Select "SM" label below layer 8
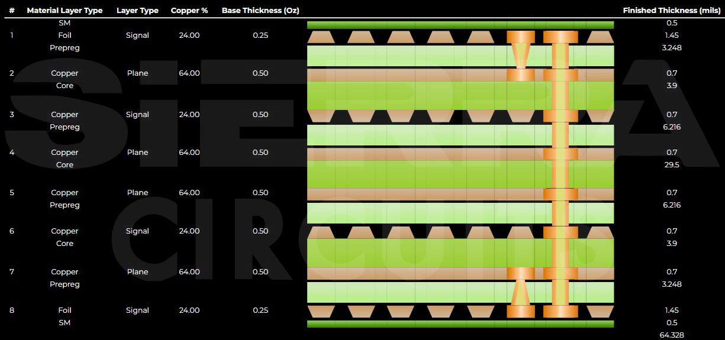The height and width of the screenshot is (340, 725). point(65,323)
